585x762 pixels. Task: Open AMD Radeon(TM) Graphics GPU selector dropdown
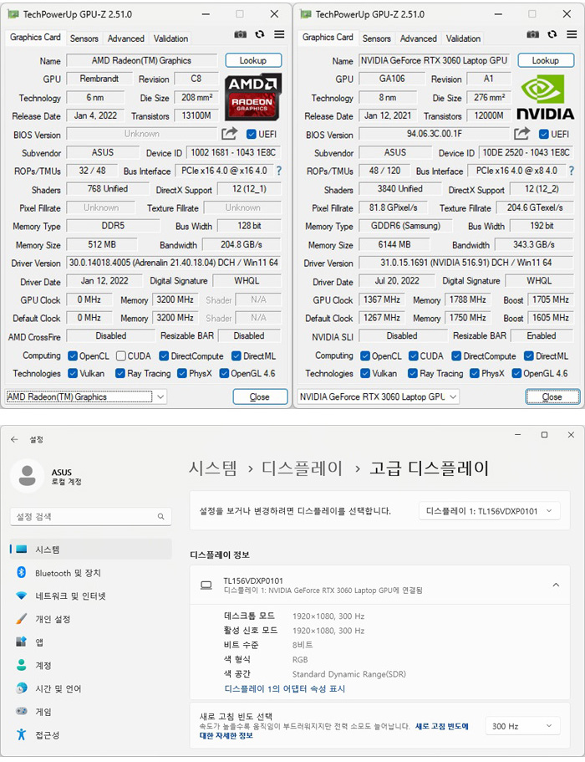pos(86,396)
